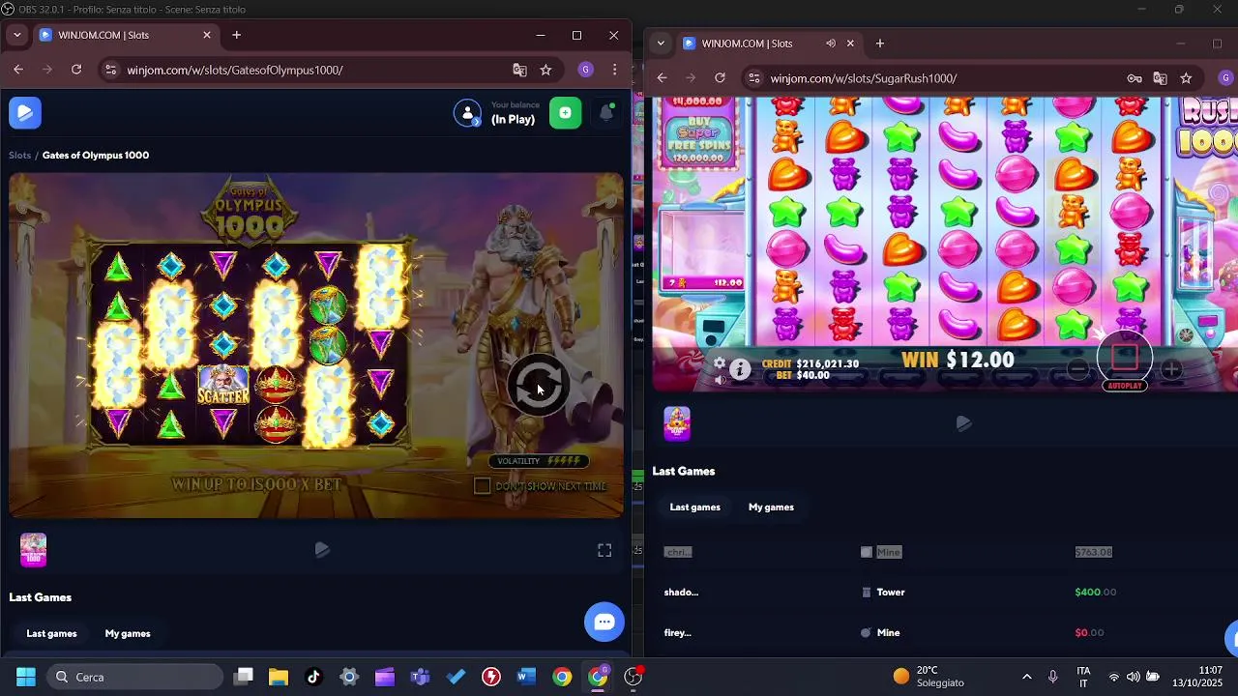This screenshot has width=1238, height=696.
Task: Open the Sugar Rush info button
Action: tap(740, 369)
